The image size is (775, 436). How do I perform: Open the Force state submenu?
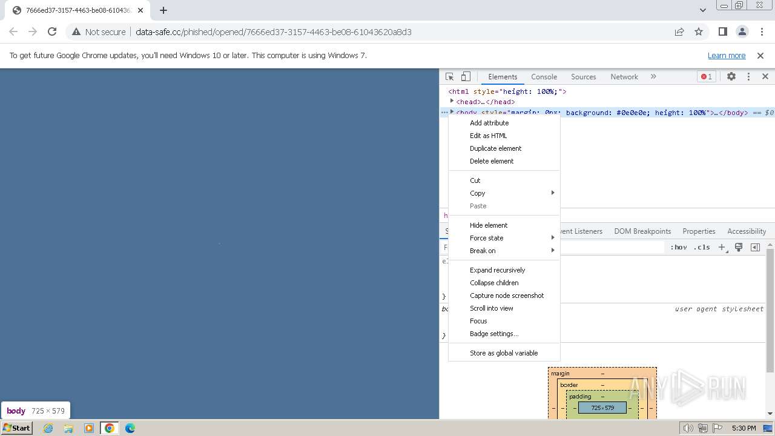[504, 238]
